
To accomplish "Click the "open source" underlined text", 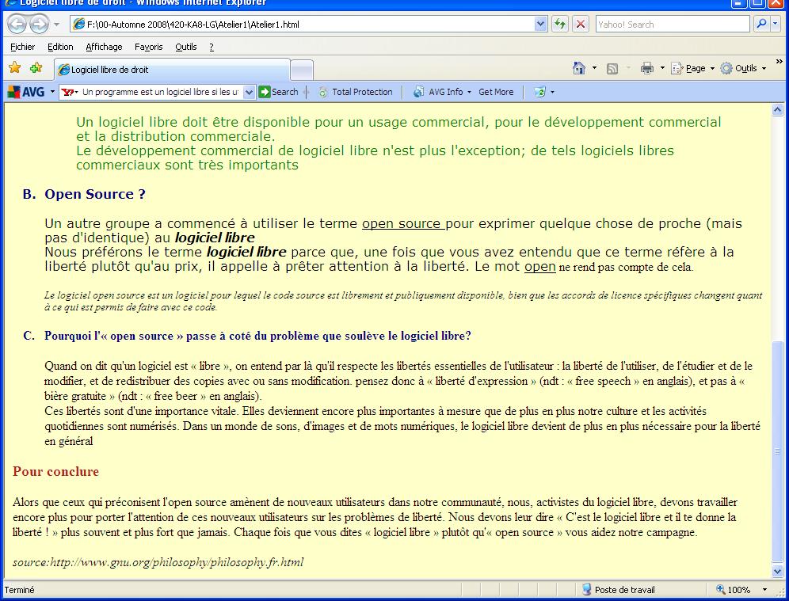I will [x=402, y=223].
